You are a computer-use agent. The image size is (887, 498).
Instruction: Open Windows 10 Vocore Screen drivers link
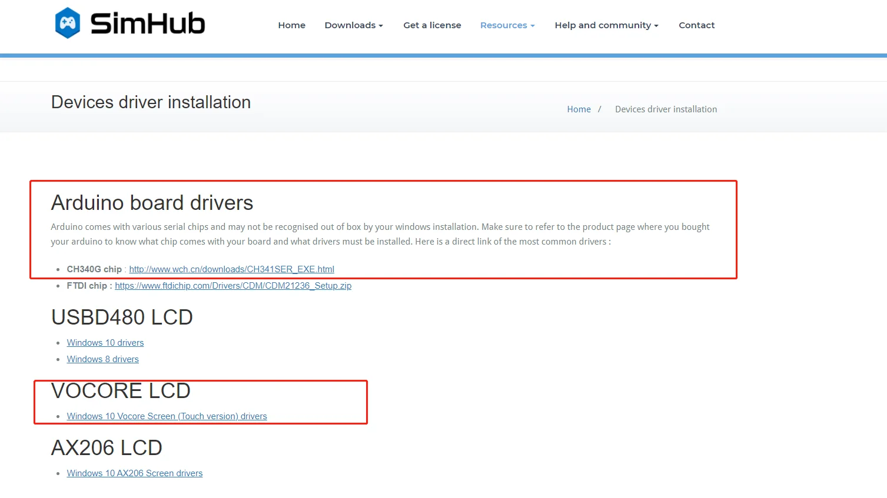point(167,416)
